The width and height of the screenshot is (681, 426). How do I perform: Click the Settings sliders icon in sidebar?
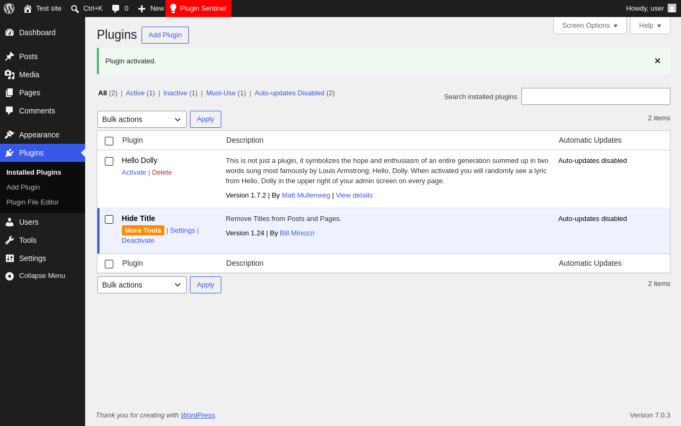click(x=10, y=258)
